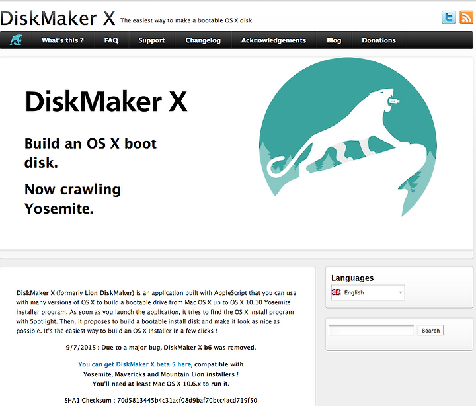This screenshot has width=476, height=406.
Task: Click "You'll need at least Mac OS X 10.6.x" text
Action: pyautogui.click(x=161, y=384)
